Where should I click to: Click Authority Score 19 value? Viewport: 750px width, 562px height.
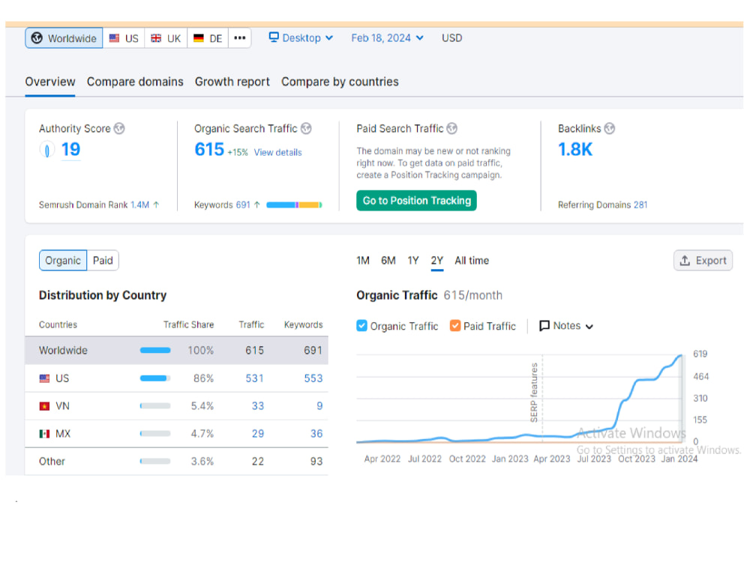pyautogui.click(x=70, y=150)
